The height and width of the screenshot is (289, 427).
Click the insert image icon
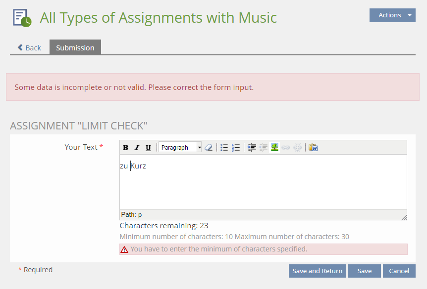click(274, 147)
